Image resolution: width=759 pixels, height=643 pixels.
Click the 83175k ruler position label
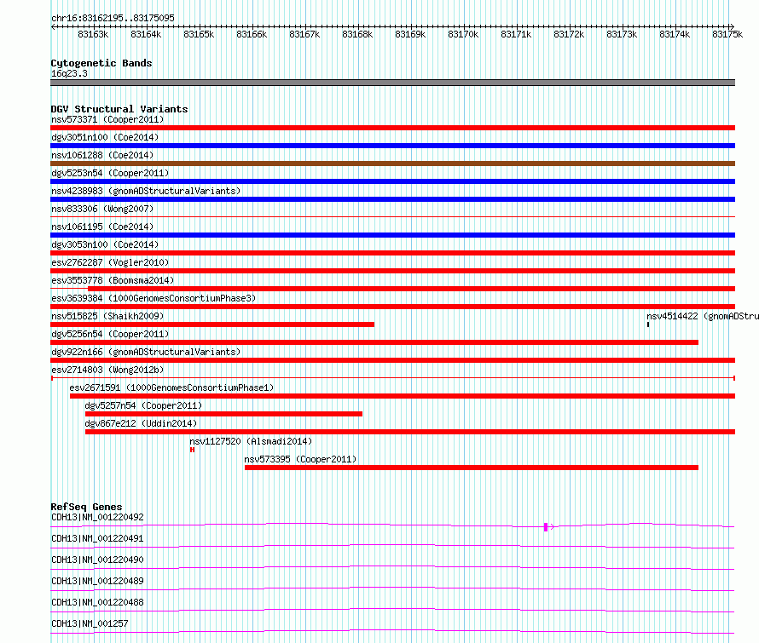click(x=727, y=34)
